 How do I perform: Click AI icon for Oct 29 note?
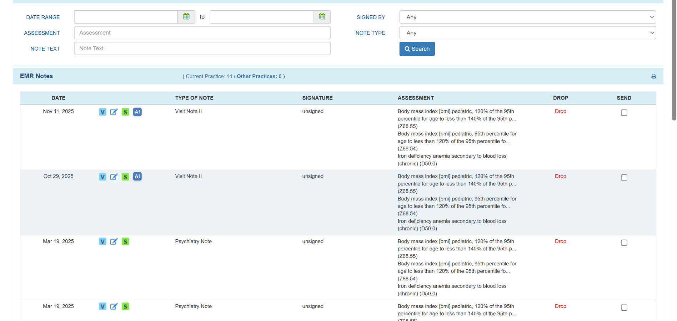click(137, 177)
